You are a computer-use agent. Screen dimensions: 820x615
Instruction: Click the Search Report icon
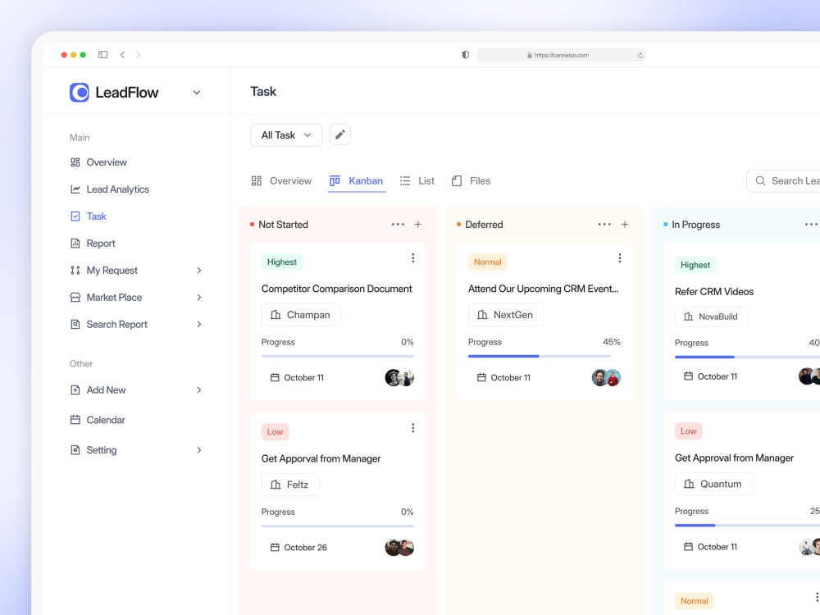point(75,324)
